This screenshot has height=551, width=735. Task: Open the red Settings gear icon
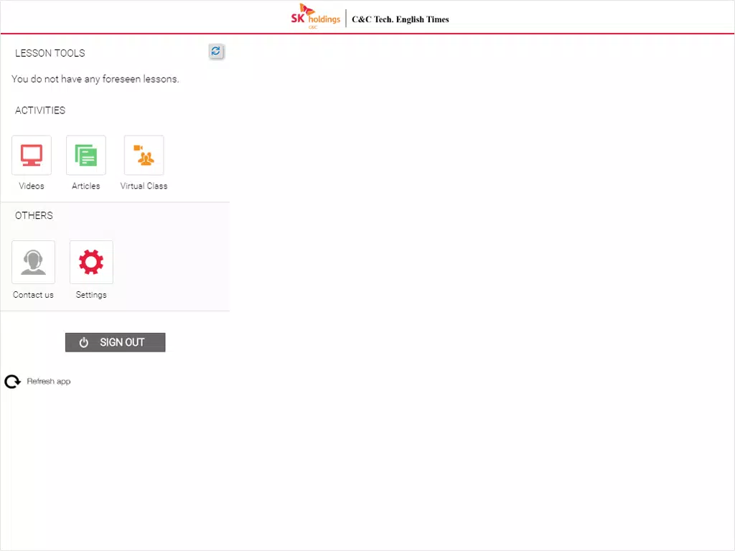click(x=91, y=262)
